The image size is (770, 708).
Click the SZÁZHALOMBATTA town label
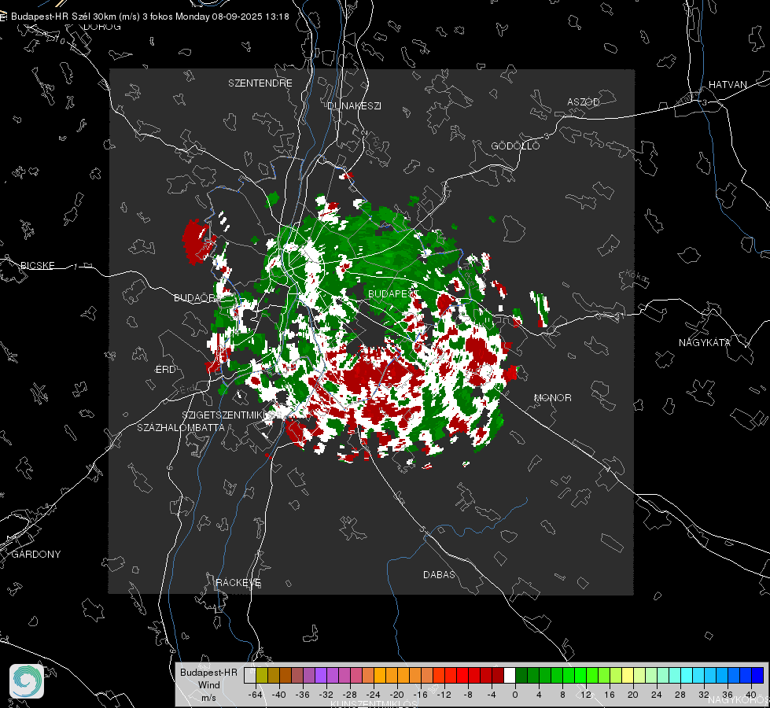point(181,427)
